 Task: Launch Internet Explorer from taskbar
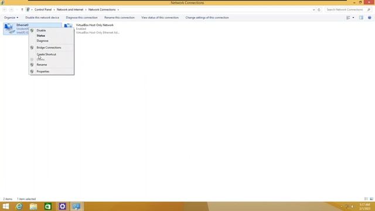coord(19,206)
